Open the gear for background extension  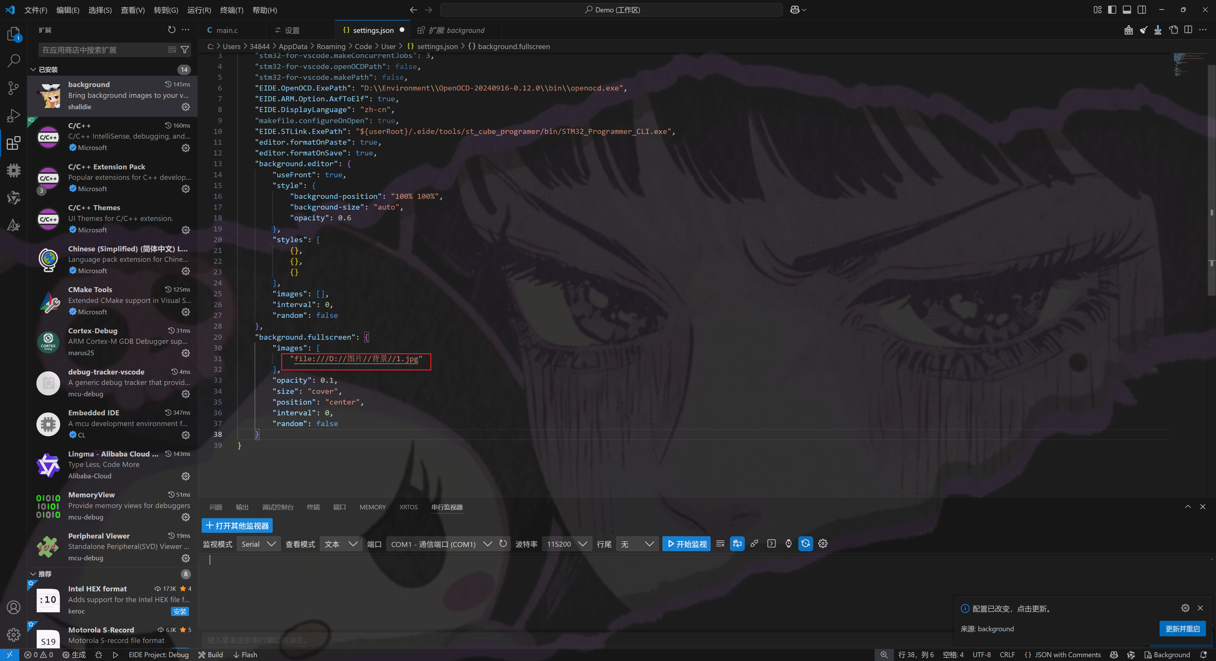click(x=186, y=107)
